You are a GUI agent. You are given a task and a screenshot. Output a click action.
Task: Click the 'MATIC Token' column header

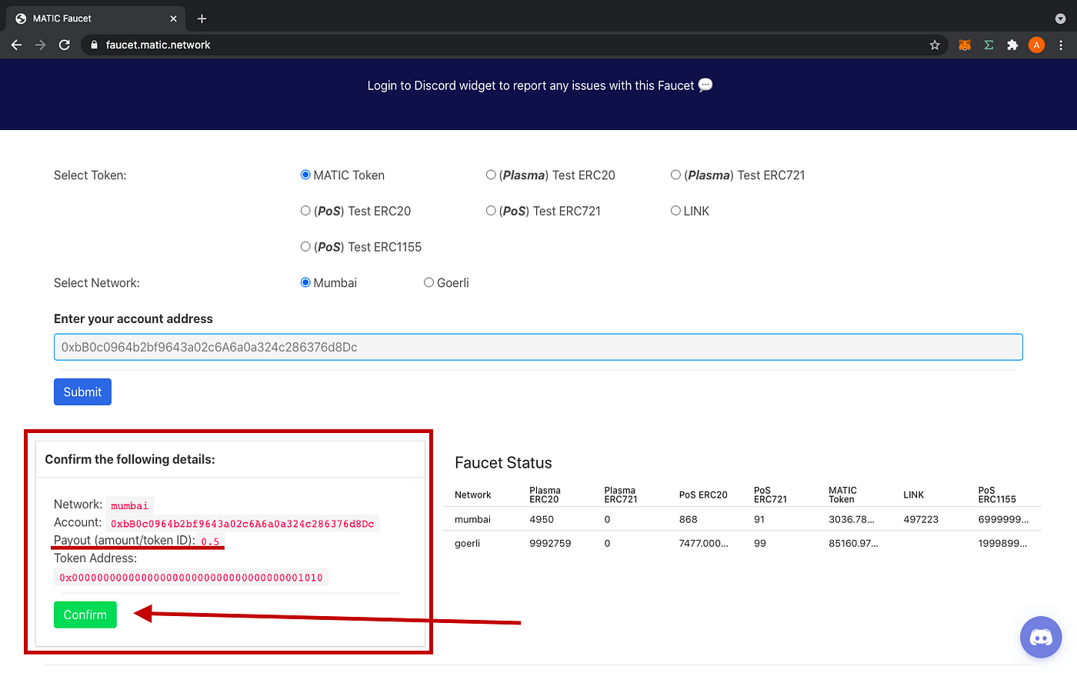pos(842,495)
